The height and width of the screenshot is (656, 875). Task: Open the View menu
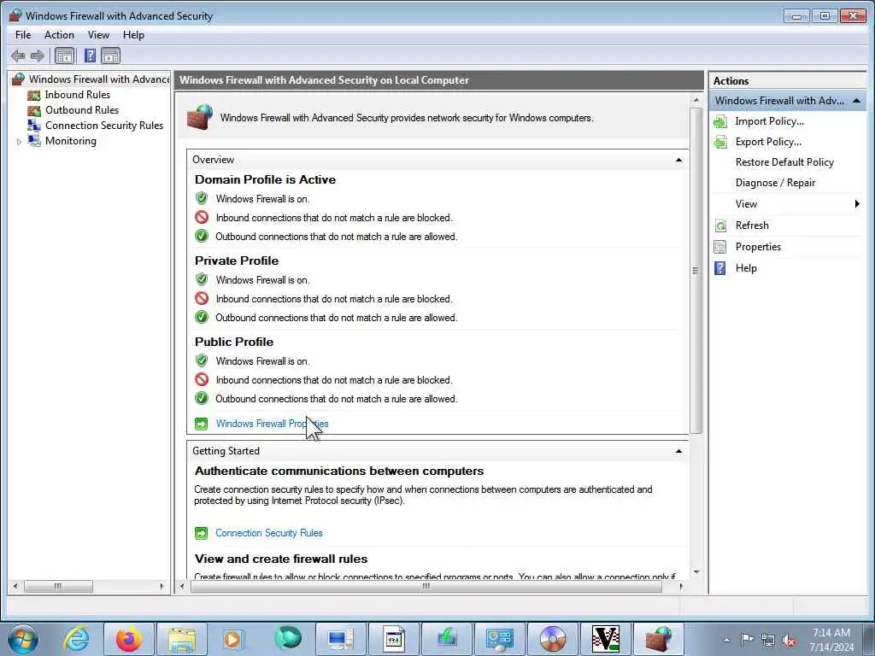pyautogui.click(x=99, y=35)
